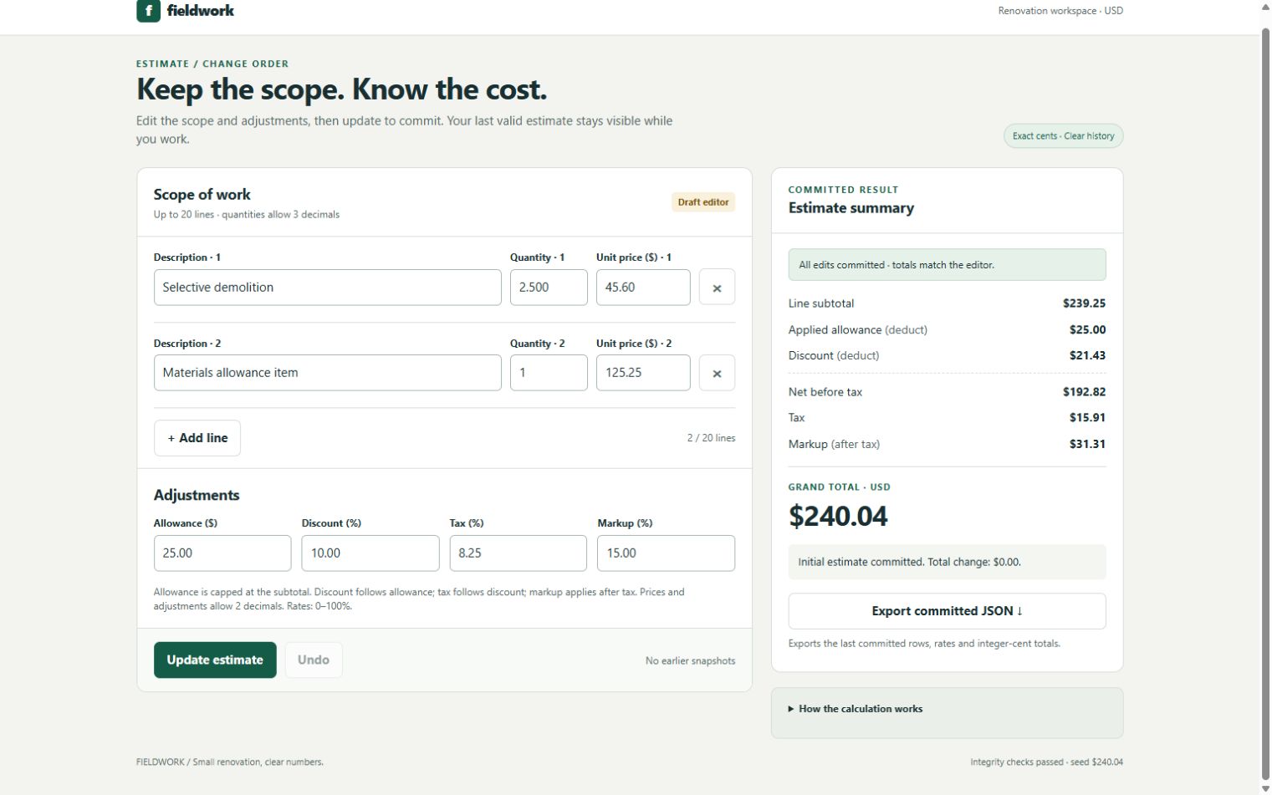The image size is (1272, 795).
Task: Export committed JSON
Action: coord(947,611)
